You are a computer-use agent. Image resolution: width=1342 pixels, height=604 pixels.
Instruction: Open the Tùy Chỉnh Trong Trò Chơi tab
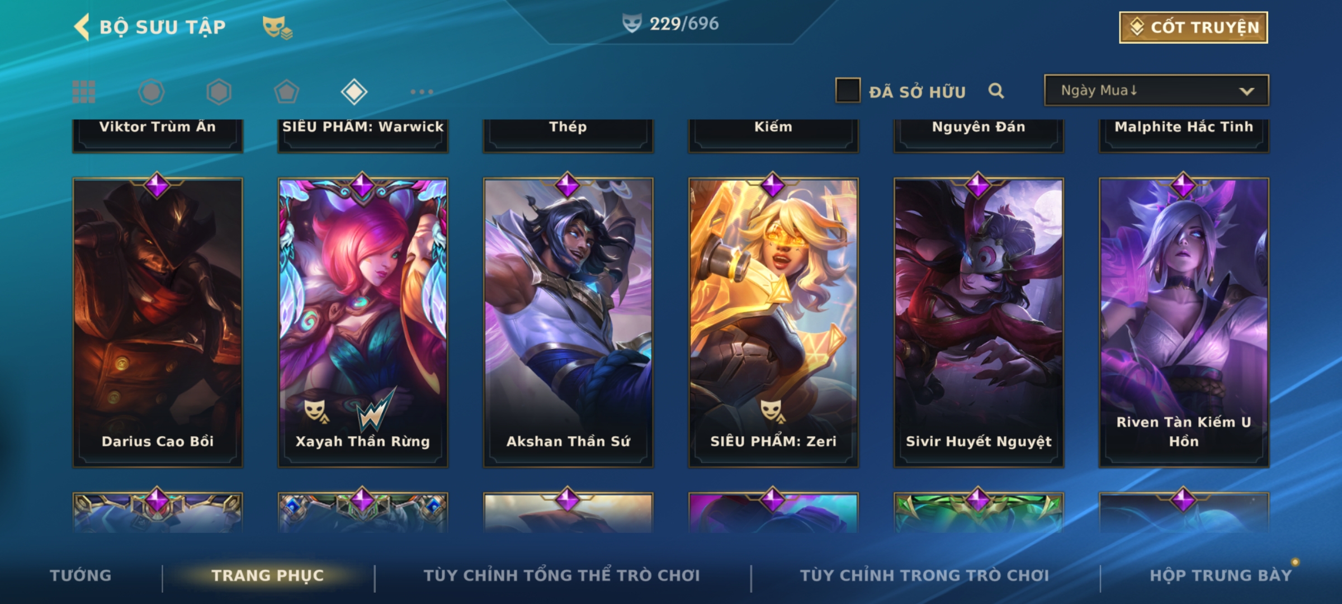tap(924, 575)
